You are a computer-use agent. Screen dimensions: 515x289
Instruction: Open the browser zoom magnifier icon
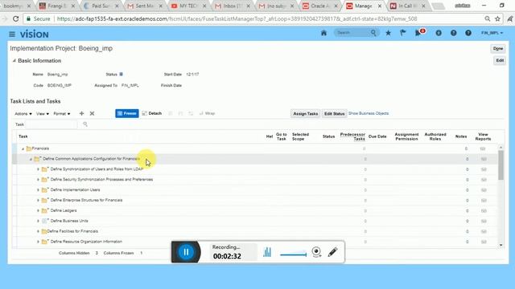tap(488, 19)
